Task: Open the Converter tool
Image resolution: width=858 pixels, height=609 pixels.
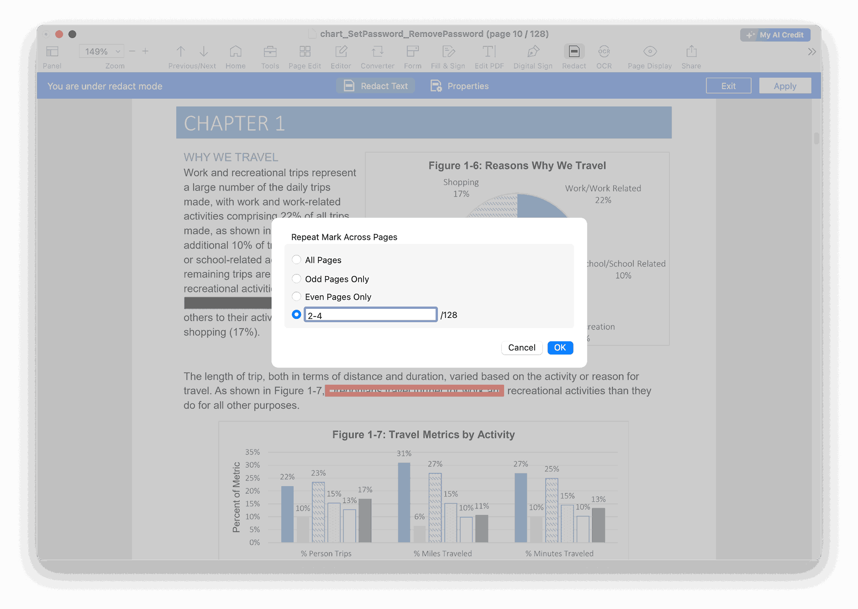Action: click(377, 51)
